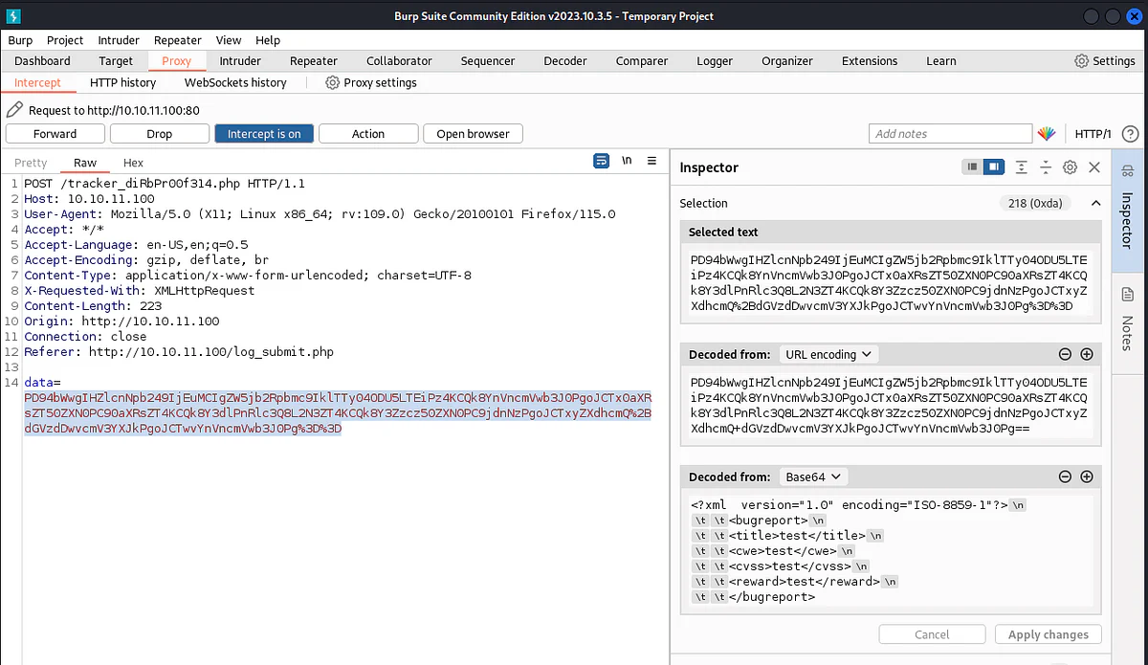Expand all Inspector sections icon
The width and height of the screenshot is (1148, 665).
1022,167
